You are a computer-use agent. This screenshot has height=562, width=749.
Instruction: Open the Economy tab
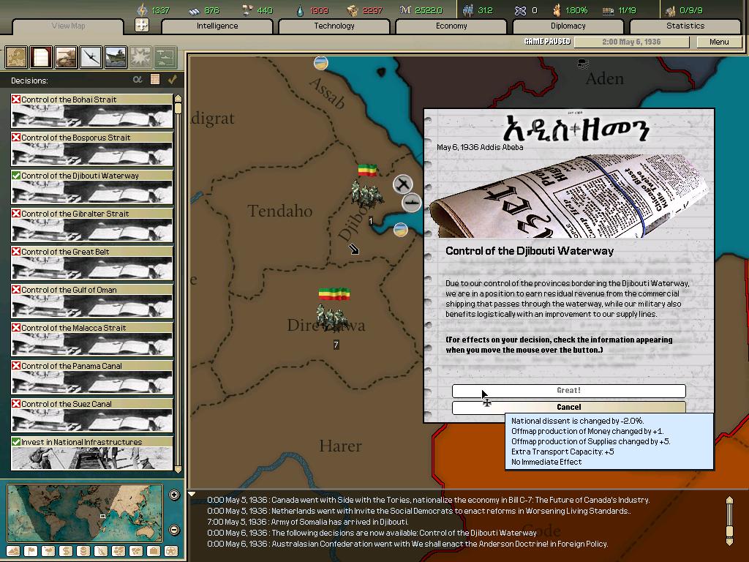click(x=451, y=26)
